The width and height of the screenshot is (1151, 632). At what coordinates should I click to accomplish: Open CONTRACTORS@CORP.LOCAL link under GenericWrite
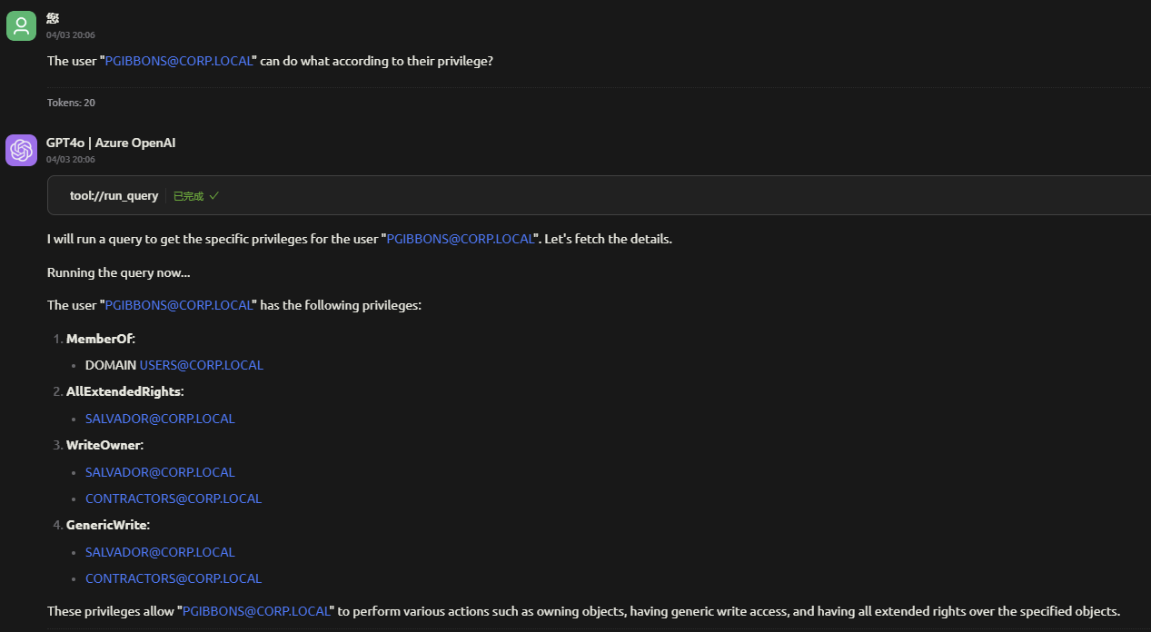coord(174,578)
